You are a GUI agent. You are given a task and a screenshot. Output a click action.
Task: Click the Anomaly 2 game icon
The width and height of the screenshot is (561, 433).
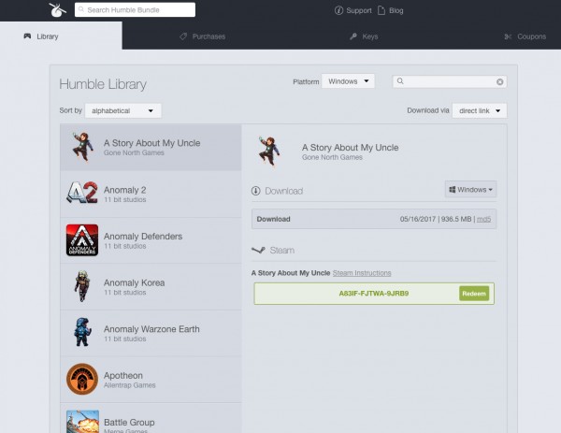(82, 193)
